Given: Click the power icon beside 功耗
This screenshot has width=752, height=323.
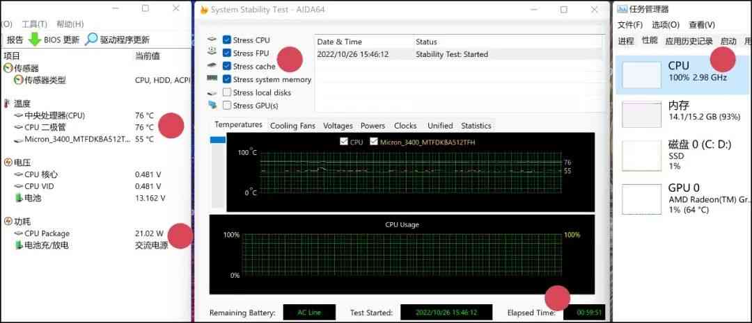Looking at the screenshot, I should coord(8,222).
